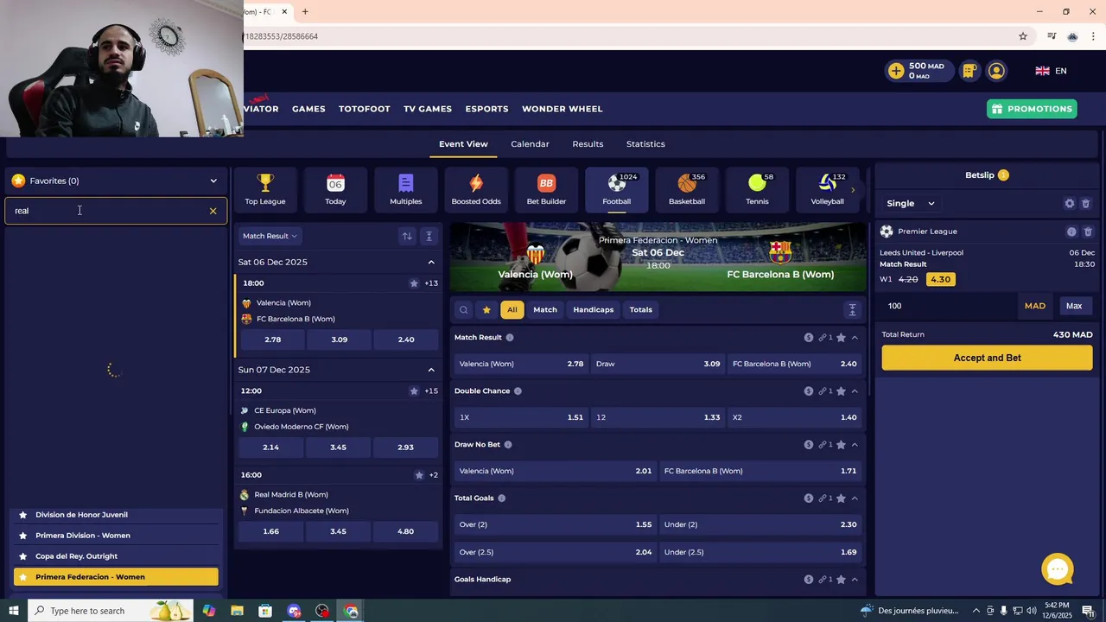This screenshot has height=622, width=1106.
Task: Select Over (2.5) odds 2.04
Action: [556, 552]
